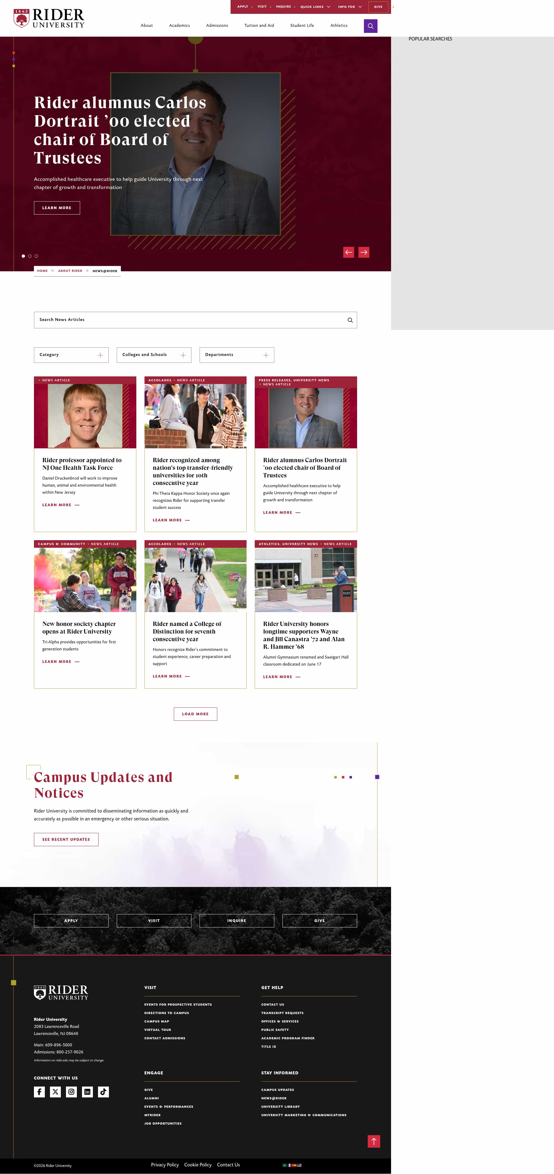The height and width of the screenshot is (1174, 554).
Task: Click hero Learn More button
Action: point(57,208)
